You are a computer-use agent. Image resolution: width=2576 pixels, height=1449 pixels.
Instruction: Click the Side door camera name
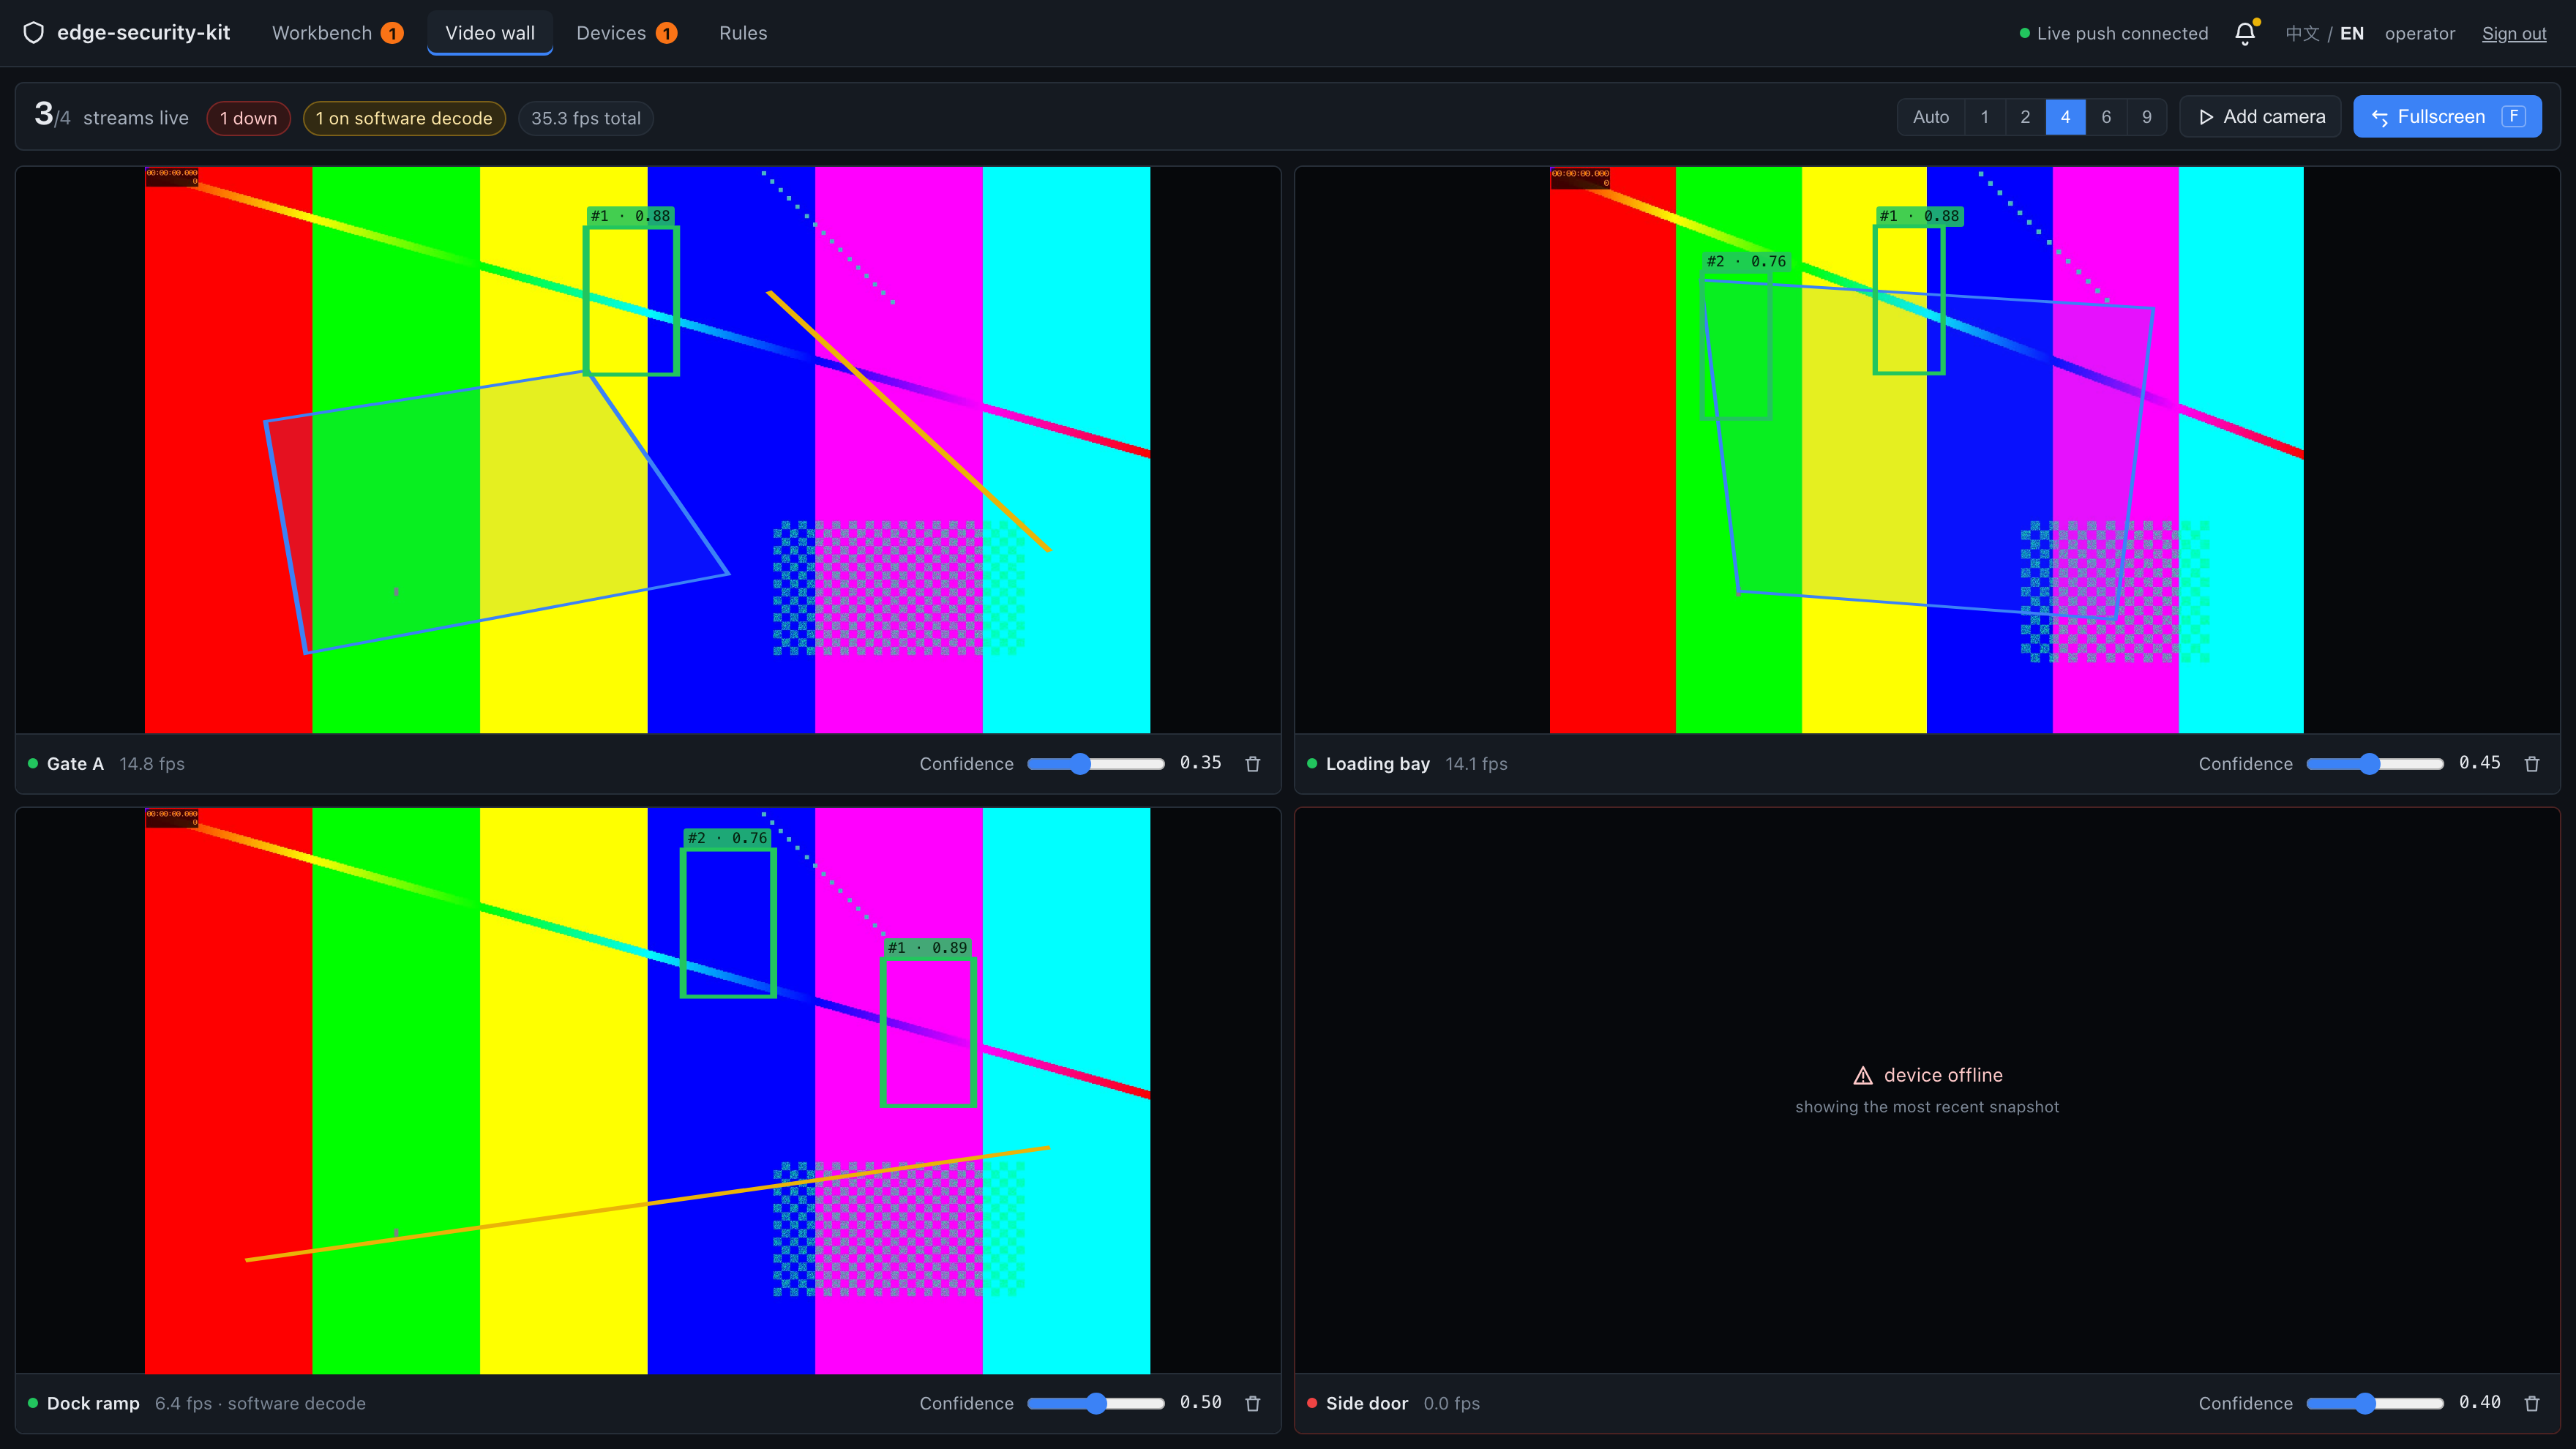[x=1367, y=1404]
